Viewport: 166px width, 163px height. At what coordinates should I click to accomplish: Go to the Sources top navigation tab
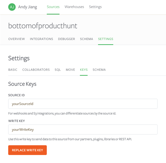(53, 7)
